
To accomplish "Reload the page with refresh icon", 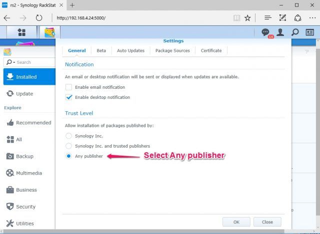I will pyautogui.click(x=39, y=18).
